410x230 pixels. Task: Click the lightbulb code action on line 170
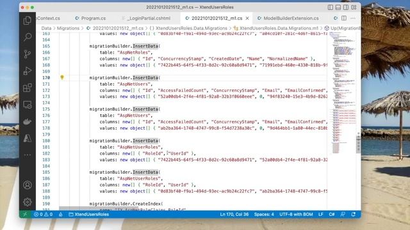(62, 77)
